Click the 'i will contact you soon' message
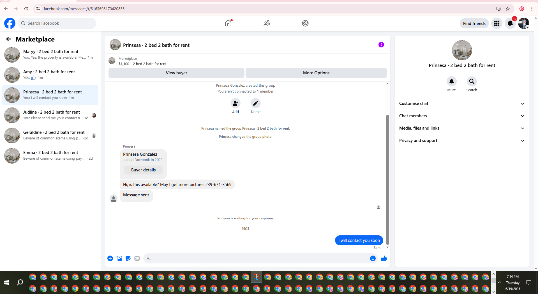This screenshot has width=538, height=294. [x=359, y=240]
